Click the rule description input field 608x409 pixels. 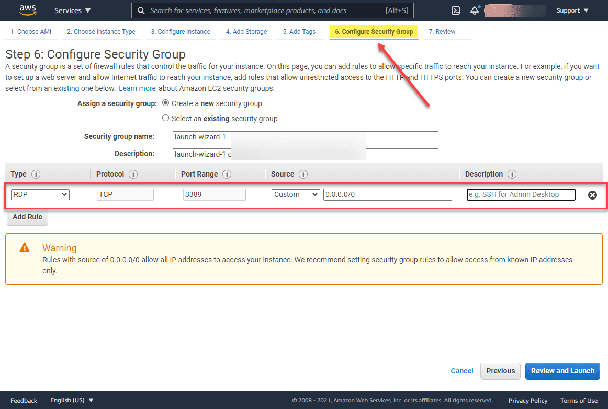click(x=521, y=194)
